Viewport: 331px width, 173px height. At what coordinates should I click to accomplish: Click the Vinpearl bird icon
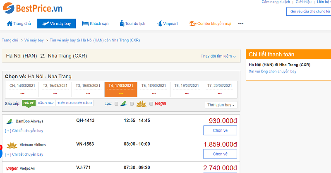[160, 24]
